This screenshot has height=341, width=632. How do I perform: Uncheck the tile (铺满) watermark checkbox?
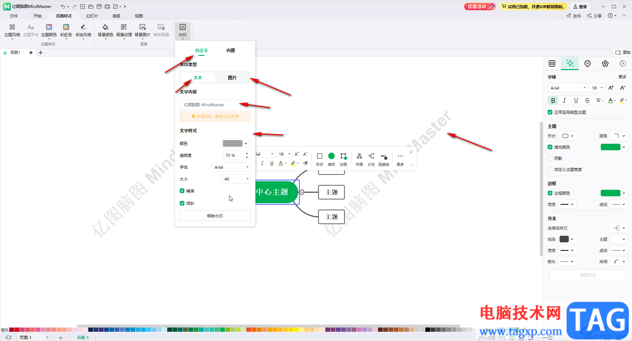tap(182, 191)
